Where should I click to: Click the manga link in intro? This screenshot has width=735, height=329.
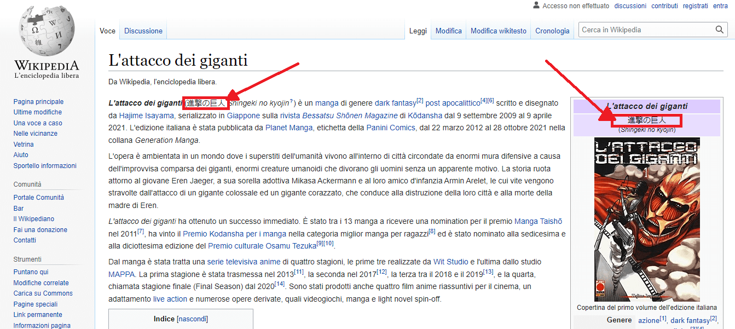327,103
